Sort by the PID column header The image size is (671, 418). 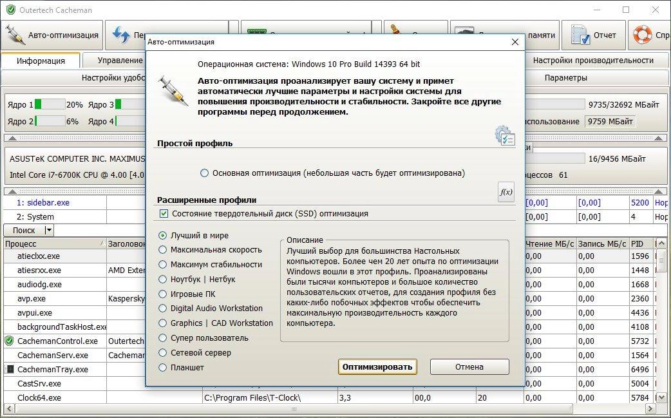(x=641, y=244)
